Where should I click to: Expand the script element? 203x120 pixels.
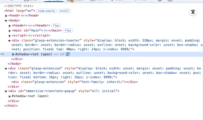(x=10, y=36)
